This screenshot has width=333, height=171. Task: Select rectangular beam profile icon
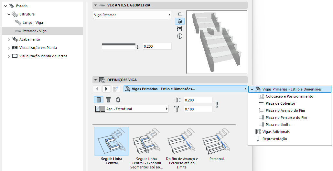click(99, 100)
